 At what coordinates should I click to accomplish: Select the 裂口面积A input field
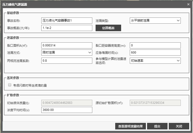tap(67, 45)
